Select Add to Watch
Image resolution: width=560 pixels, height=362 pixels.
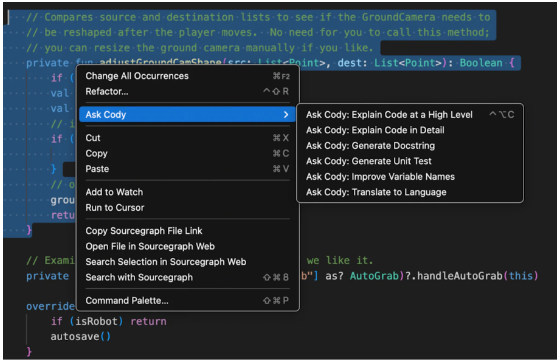coord(187,192)
